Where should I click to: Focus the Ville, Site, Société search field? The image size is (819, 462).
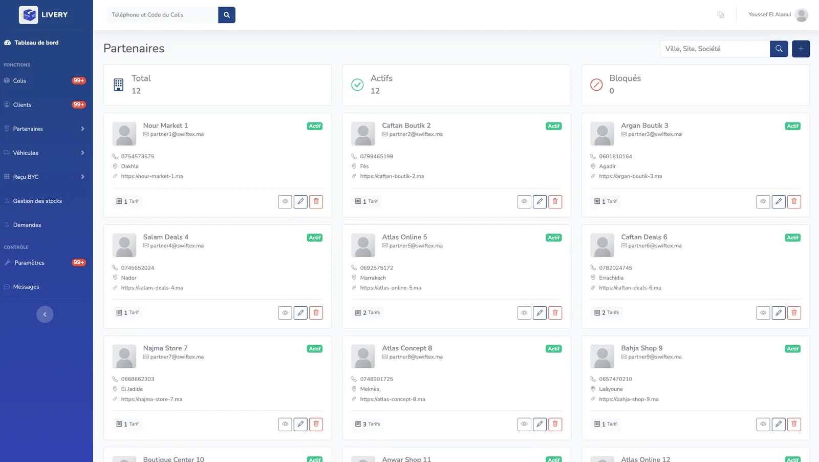point(715,49)
